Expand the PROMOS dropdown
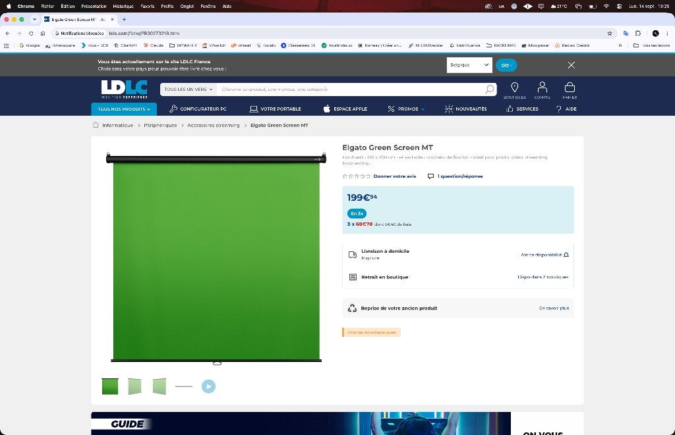The height and width of the screenshot is (435, 675). pyautogui.click(x=406, y=109)
